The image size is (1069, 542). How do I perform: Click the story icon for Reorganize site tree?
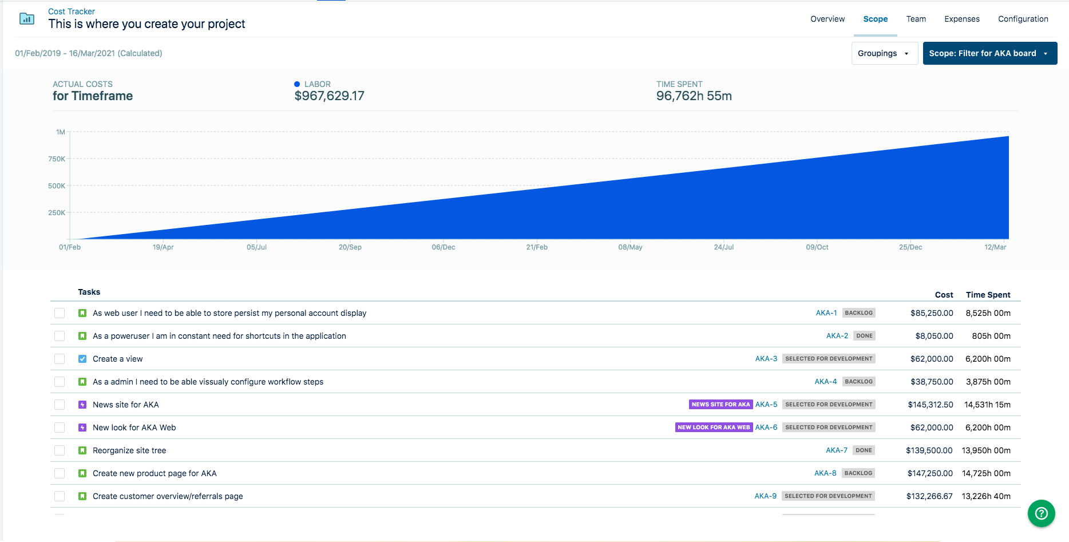coord(82,450)
